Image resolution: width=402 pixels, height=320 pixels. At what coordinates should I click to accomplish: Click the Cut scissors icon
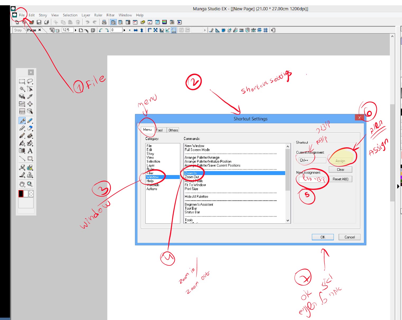pos(56,22)
